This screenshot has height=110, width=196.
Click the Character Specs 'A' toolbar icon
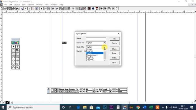(x=22, y=9)
